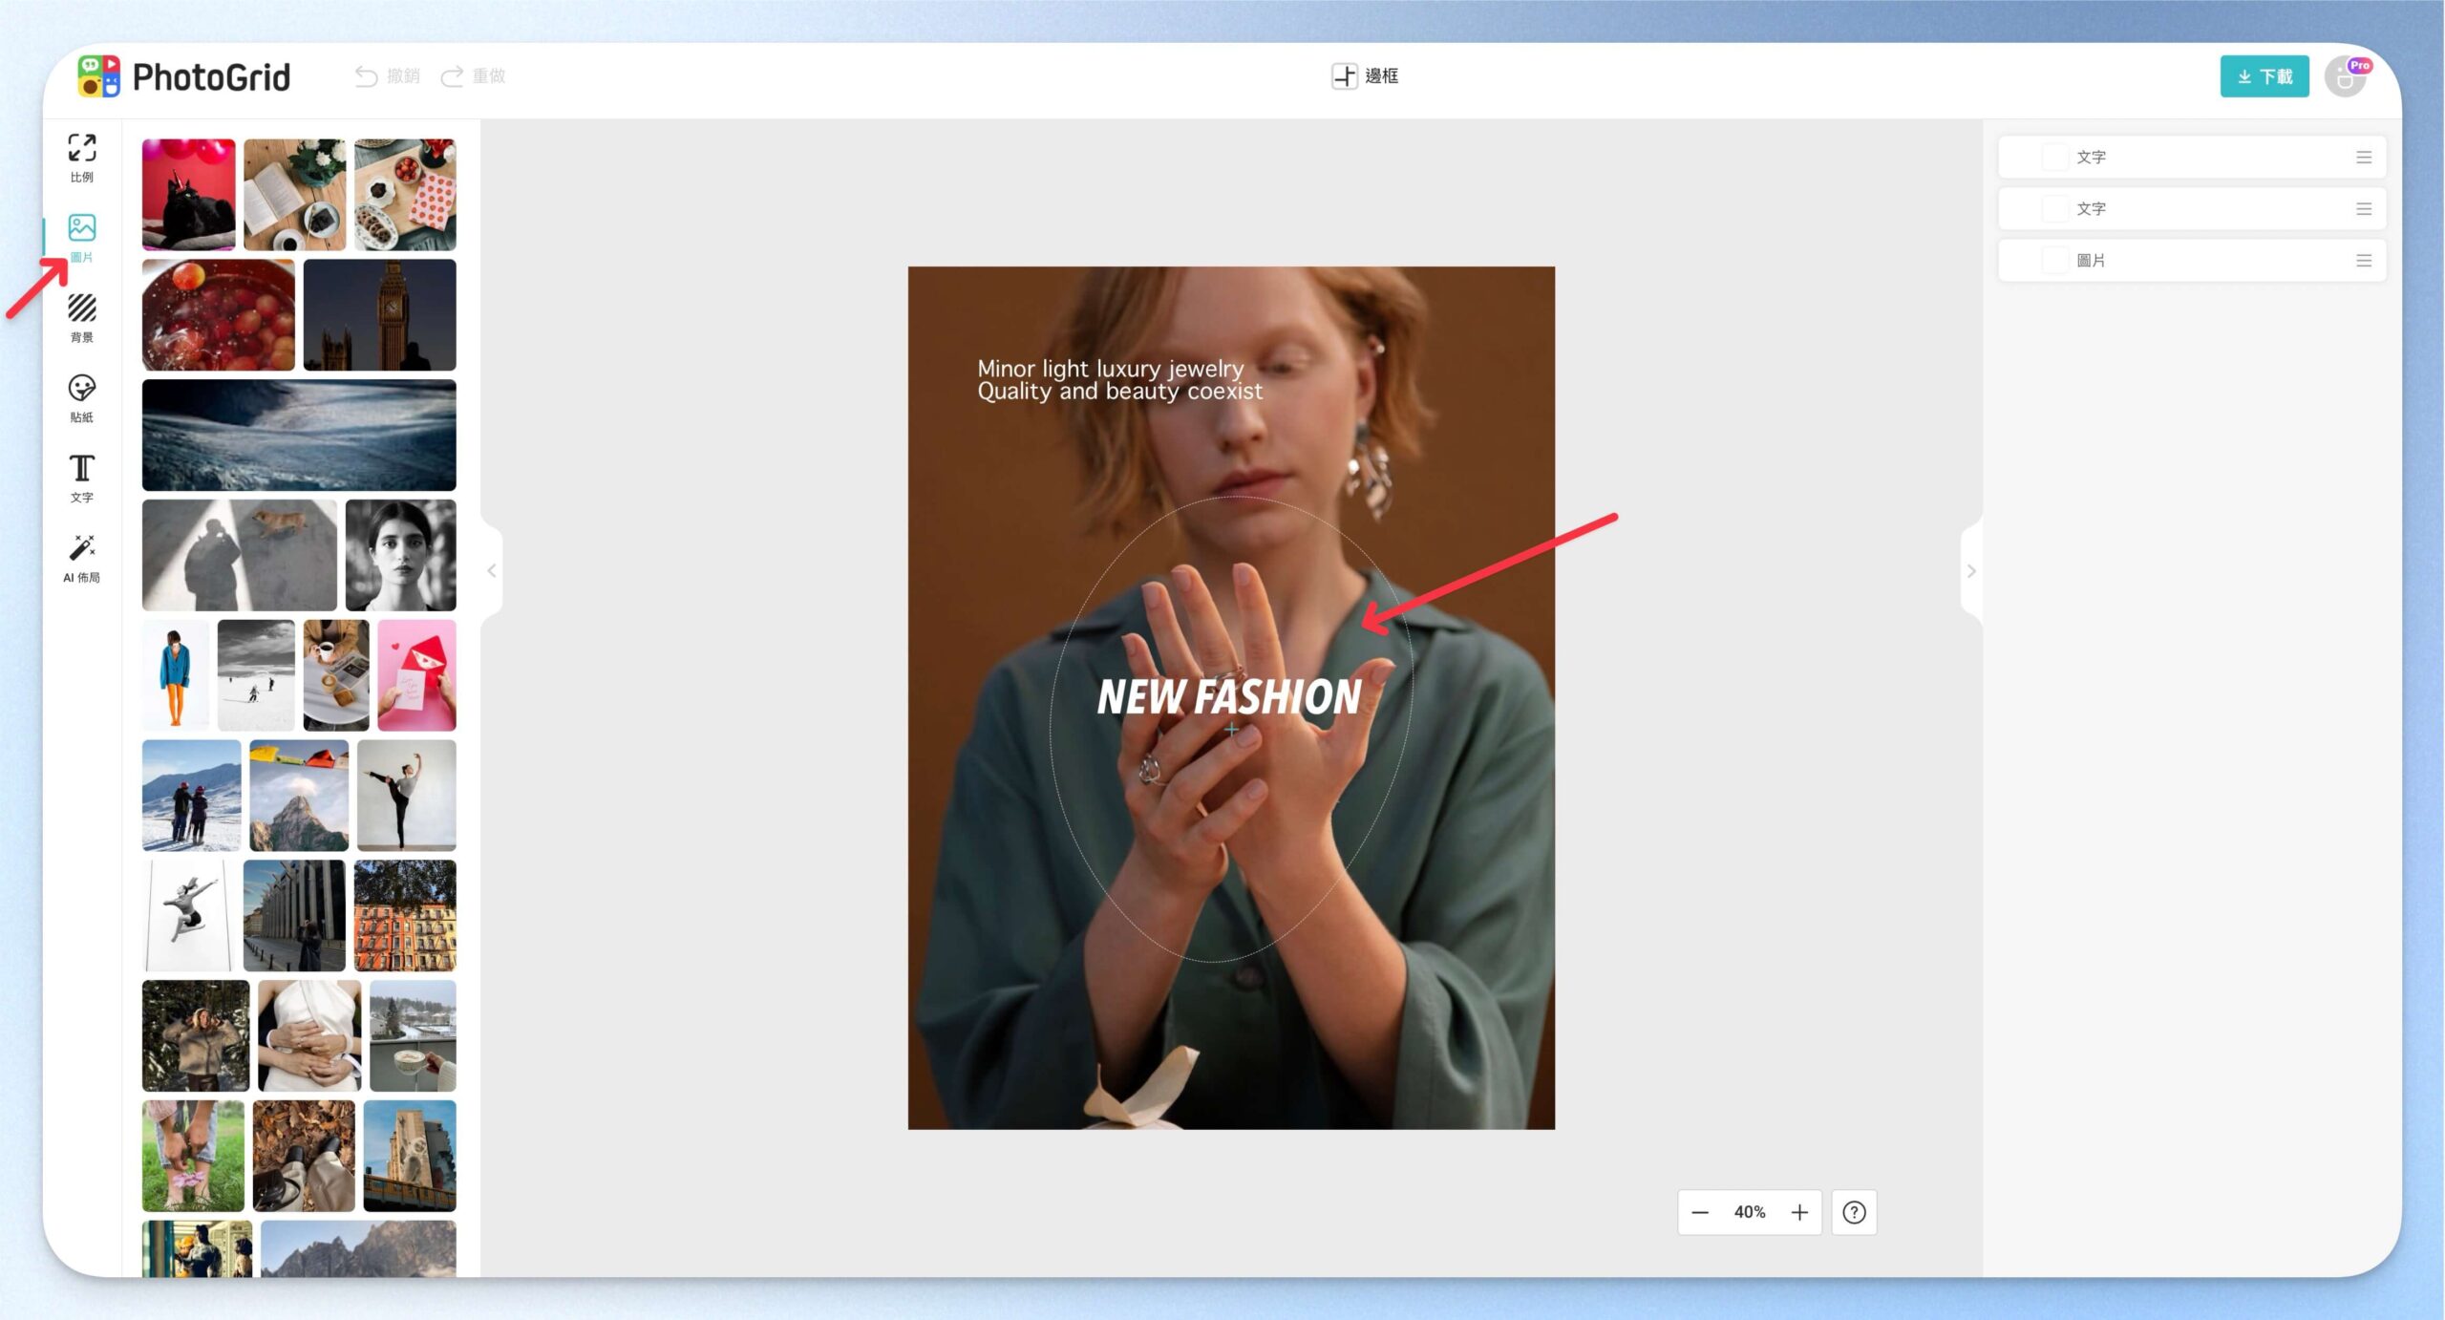Increase zoom with the plus button
Image resolution: width=2445 pixels, height=1320 pixels.
(x=1799, y=1212)
